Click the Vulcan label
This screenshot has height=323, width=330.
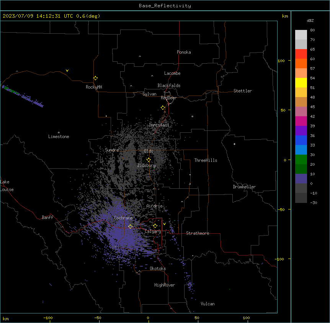click(208, 304)
